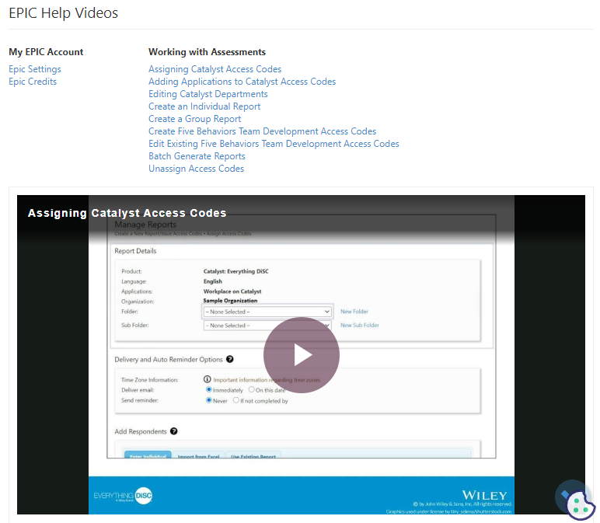Screen dimensions: 600x523
Task: Click the New Folder link in video
Action: (354, 312)
